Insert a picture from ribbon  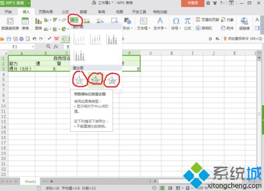pos(87,21)
